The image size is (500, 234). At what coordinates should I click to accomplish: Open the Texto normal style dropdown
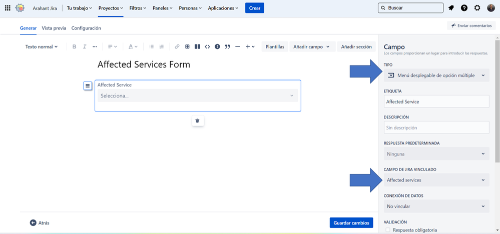point(42,46)
